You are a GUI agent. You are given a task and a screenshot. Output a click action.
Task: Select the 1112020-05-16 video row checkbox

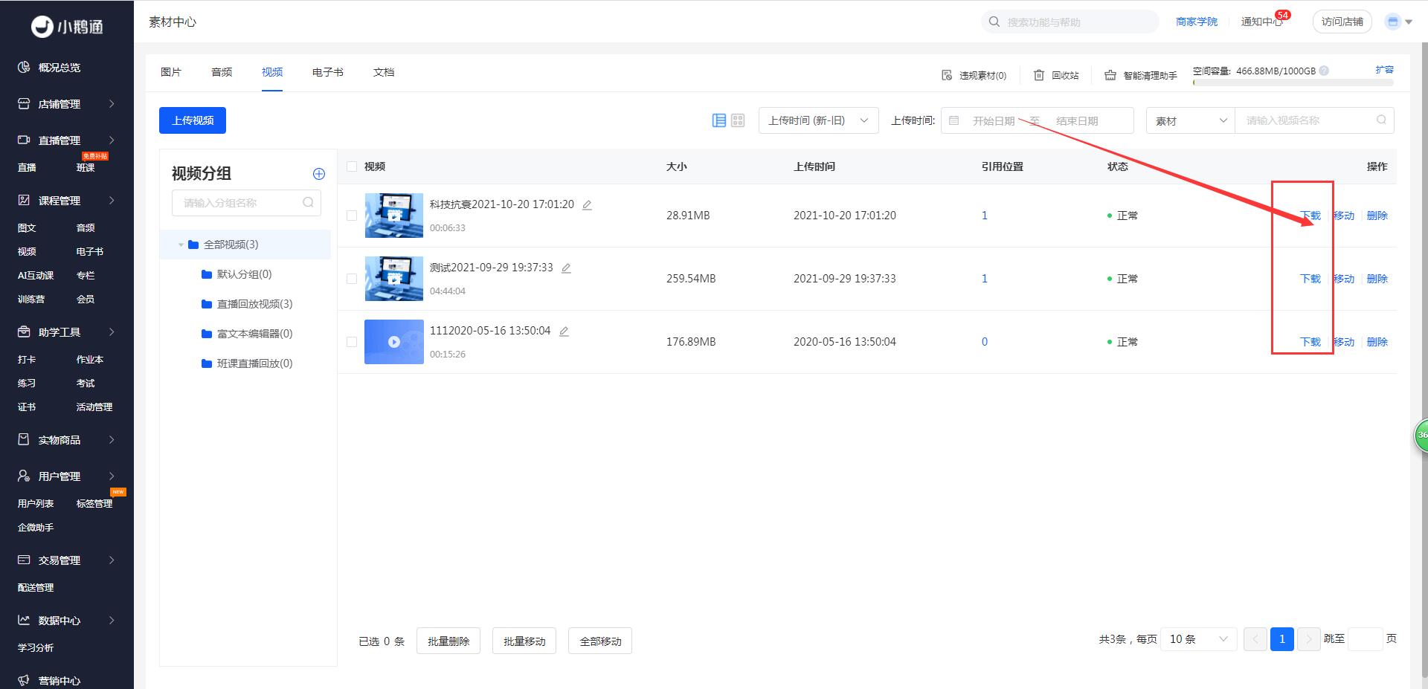[x=352, y=342]
